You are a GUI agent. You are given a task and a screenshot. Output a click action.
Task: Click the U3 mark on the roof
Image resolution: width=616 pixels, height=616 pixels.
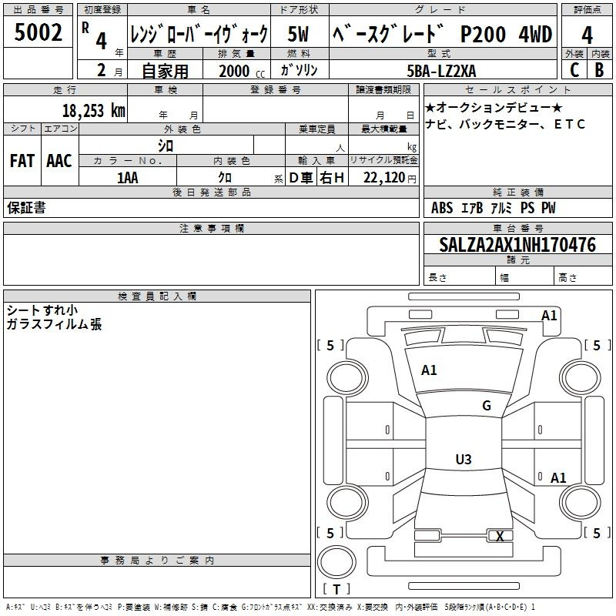coord(464,459)
